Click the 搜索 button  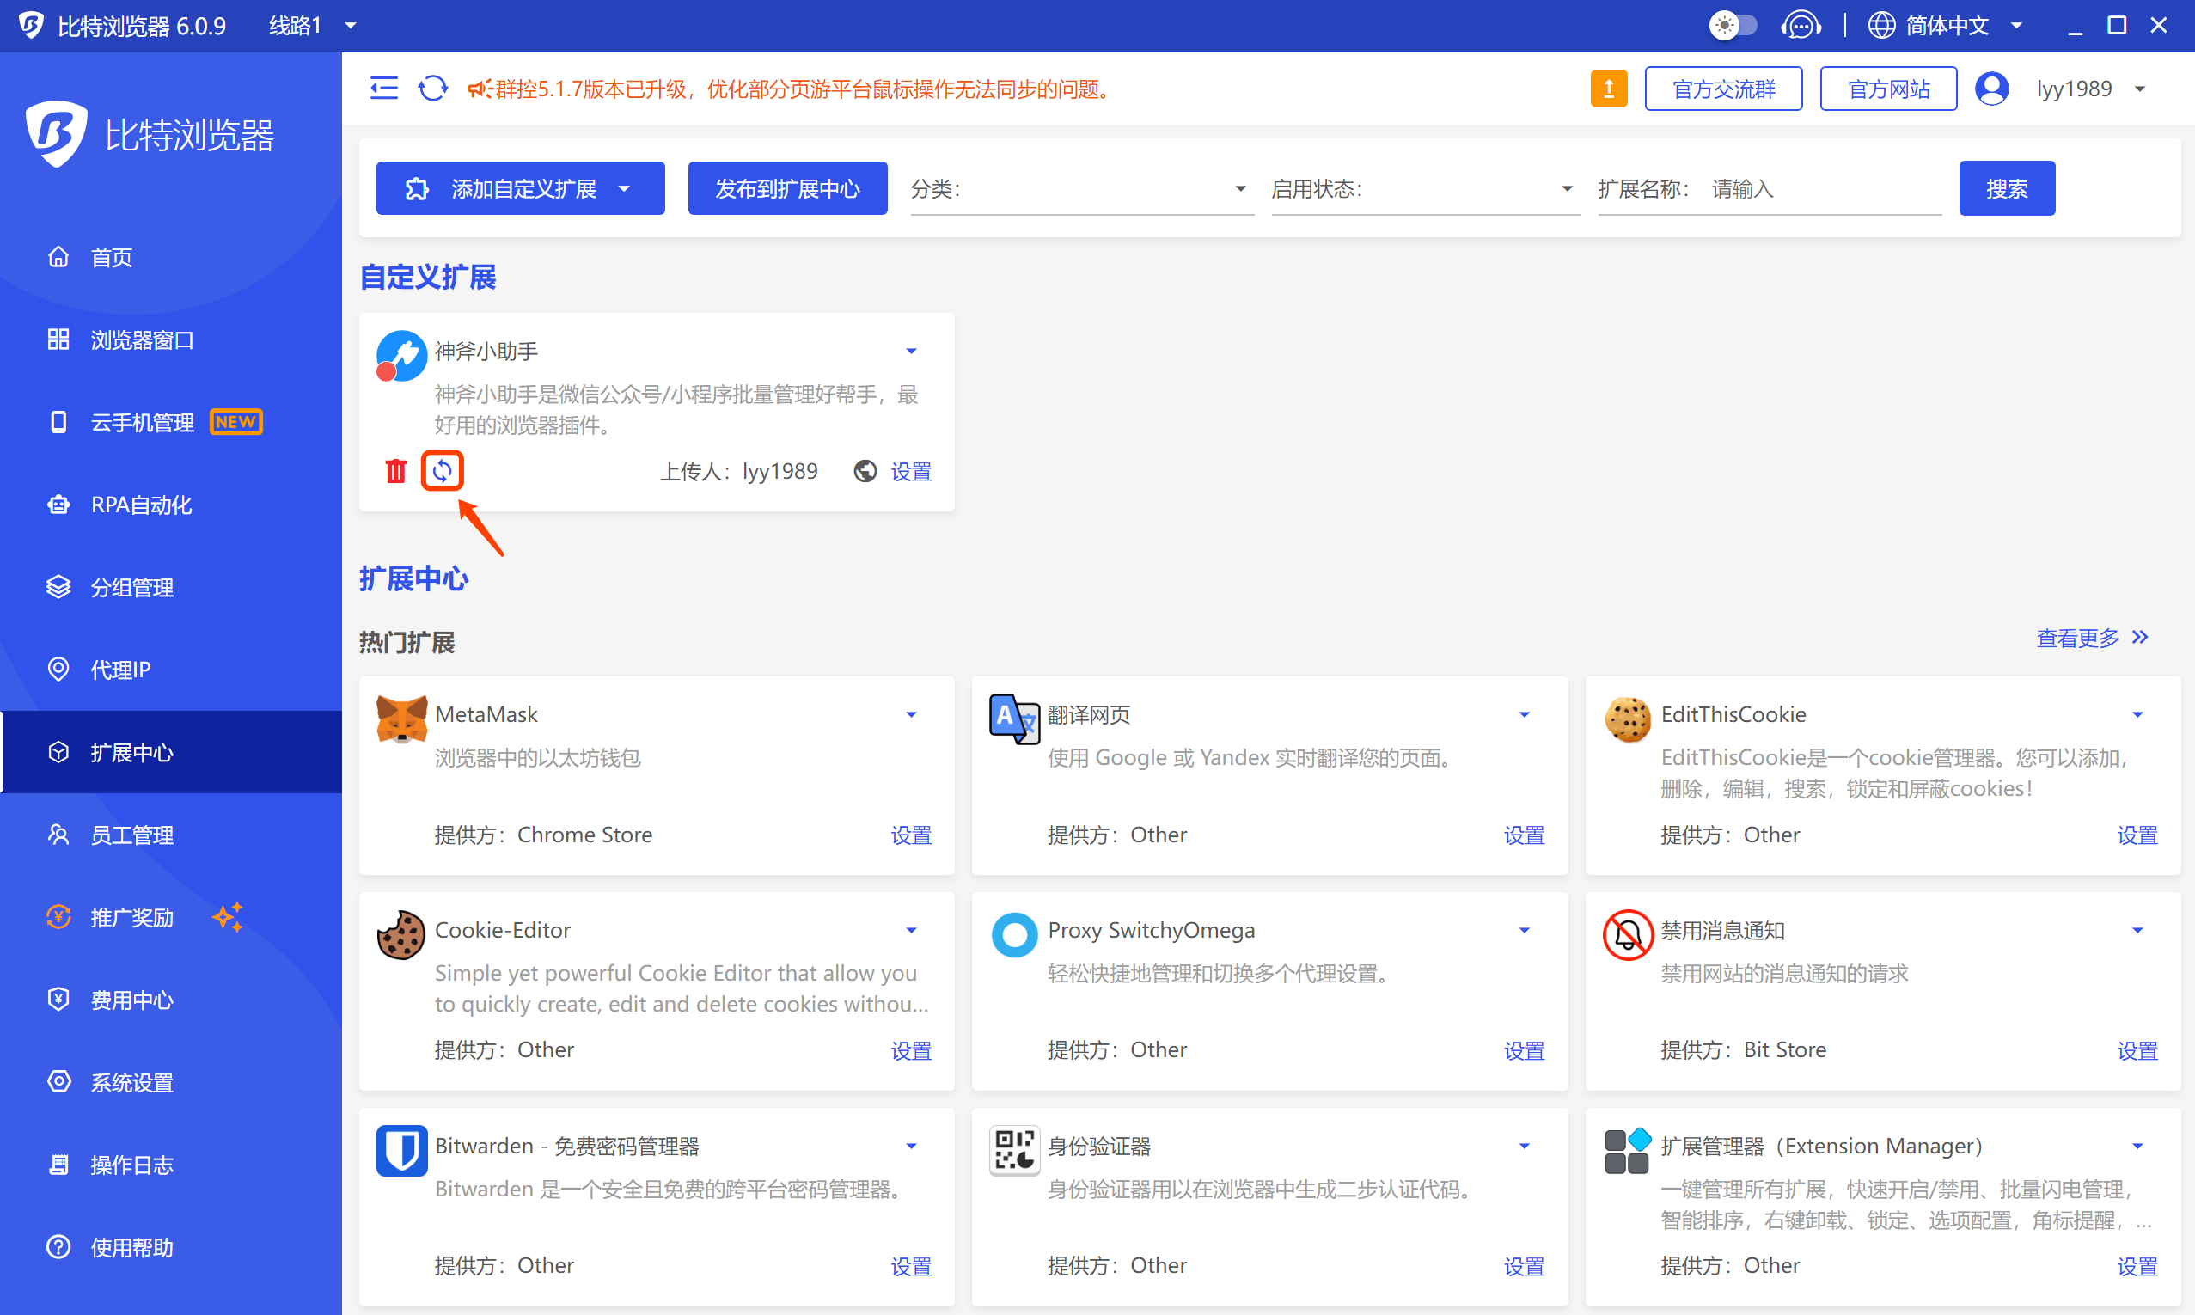pyautogui.click(x=2006, y=188)
